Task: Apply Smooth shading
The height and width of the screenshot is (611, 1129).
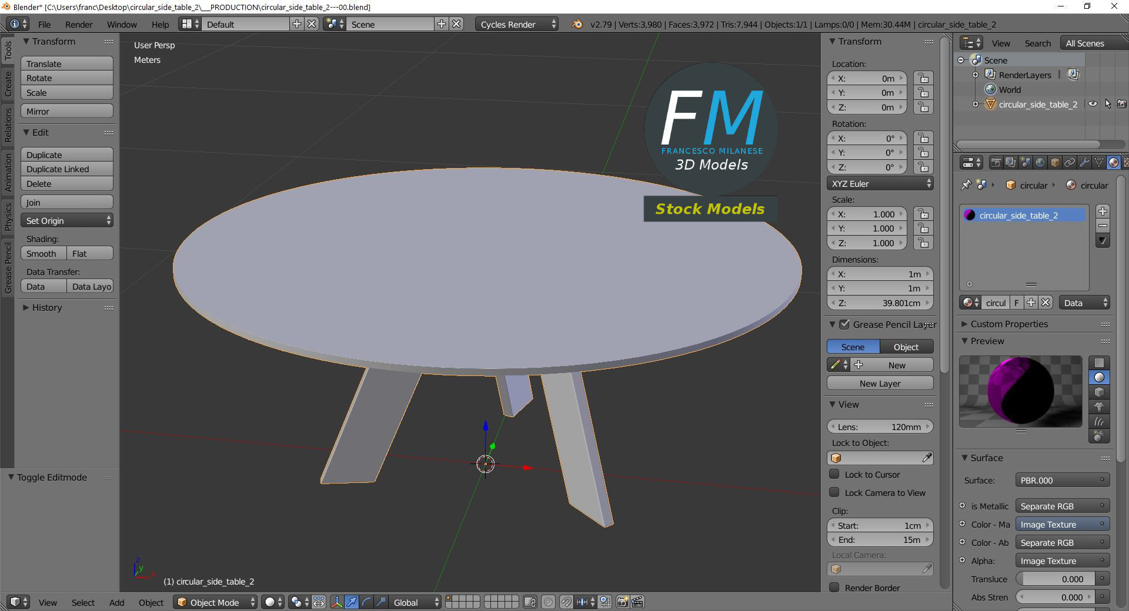Action: [43, 253]
